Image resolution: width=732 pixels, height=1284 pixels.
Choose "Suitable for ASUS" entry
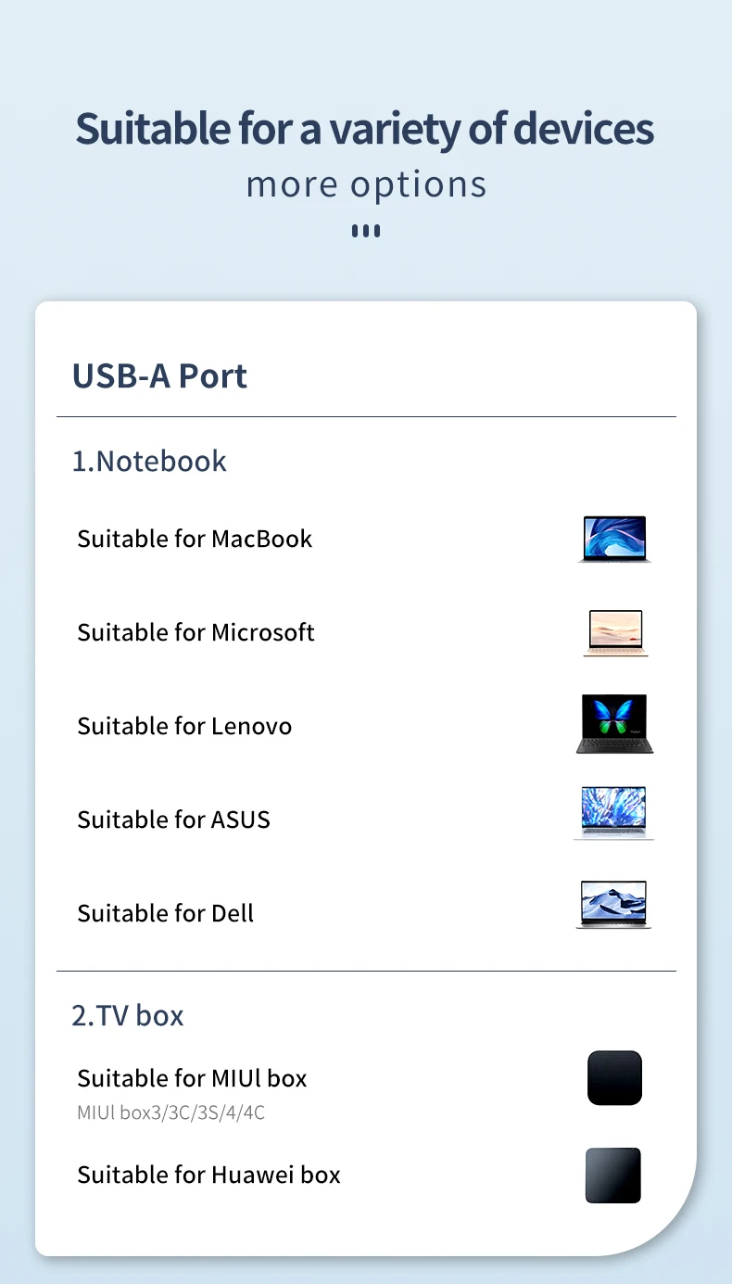pyautogui.click(x=173, y=820)
